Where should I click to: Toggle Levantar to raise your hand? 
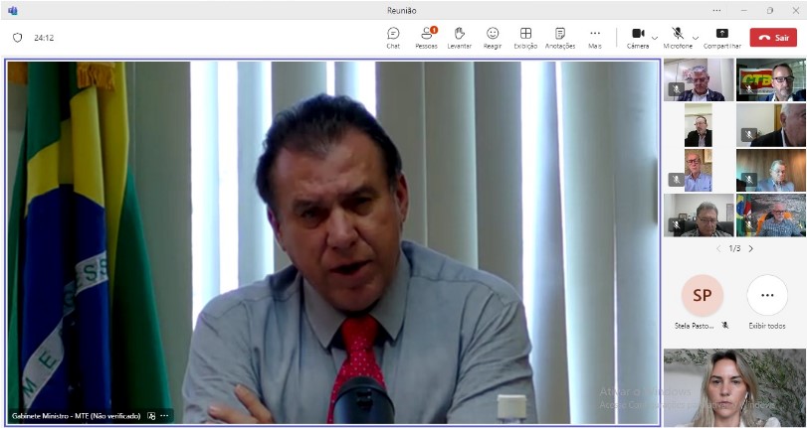[459, 37]
